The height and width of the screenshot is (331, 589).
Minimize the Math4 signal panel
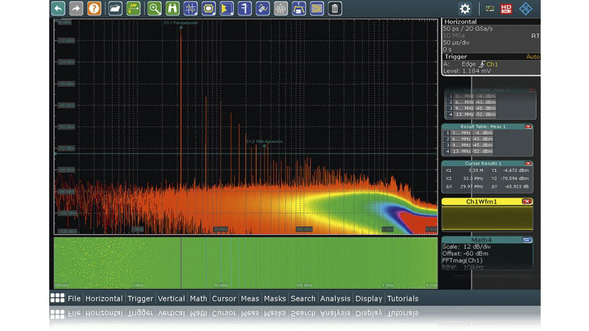tap(527, 240)
